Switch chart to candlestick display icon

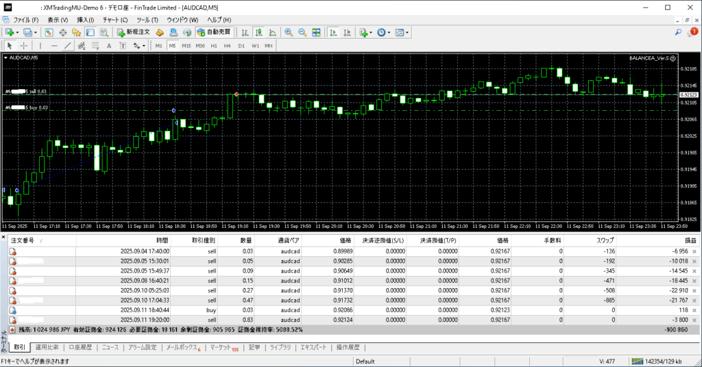pyautogui.click(x=260, y=32)
